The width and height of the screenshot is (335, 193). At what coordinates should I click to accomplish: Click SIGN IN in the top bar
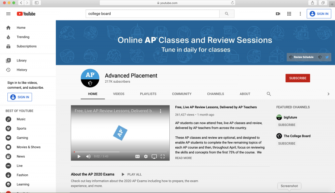[319, 14]
